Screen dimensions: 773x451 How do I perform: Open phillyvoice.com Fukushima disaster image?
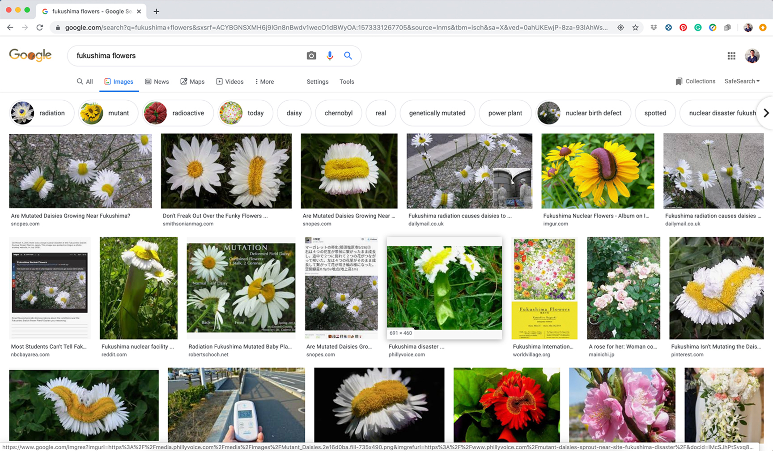point(444,288)
